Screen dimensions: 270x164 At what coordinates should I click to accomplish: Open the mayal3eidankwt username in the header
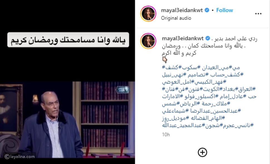182,10
